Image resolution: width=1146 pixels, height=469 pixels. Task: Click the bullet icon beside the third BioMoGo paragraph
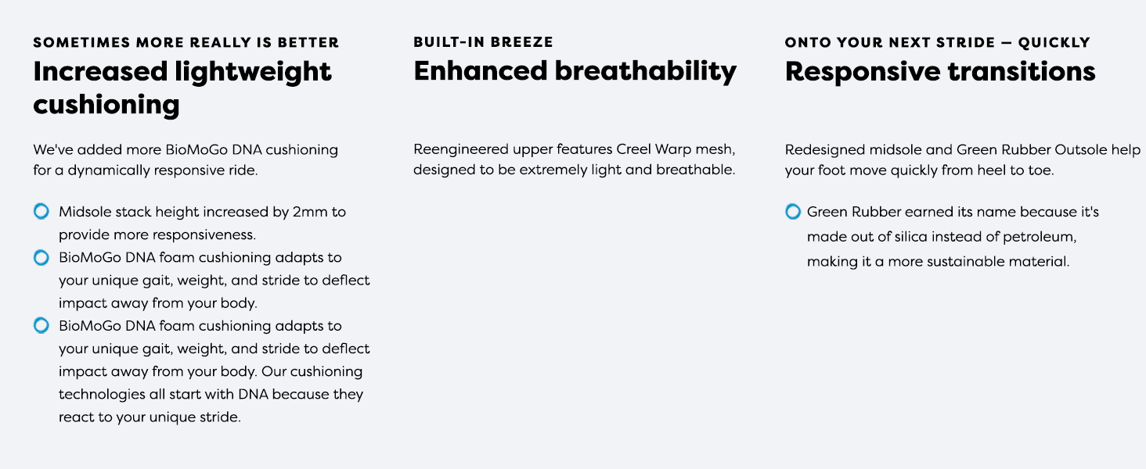[x=41, y=326]
